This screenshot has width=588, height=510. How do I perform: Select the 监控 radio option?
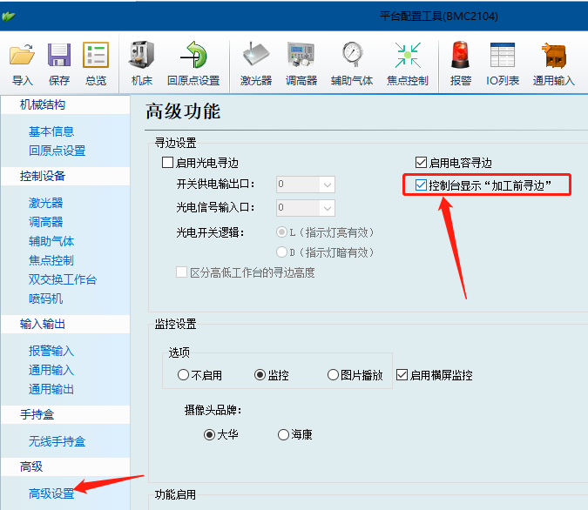coord(260,375)
